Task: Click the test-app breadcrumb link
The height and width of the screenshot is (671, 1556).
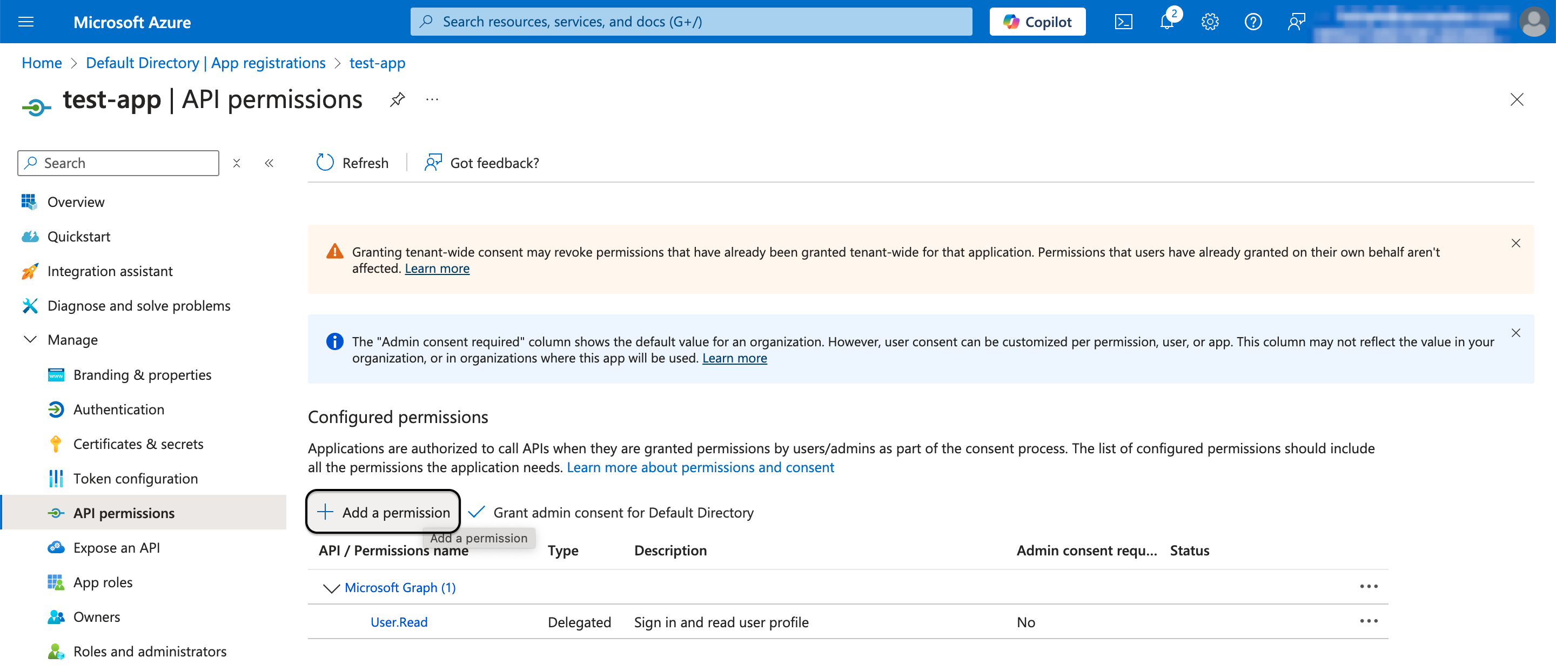Action: (x=377, y=63)
